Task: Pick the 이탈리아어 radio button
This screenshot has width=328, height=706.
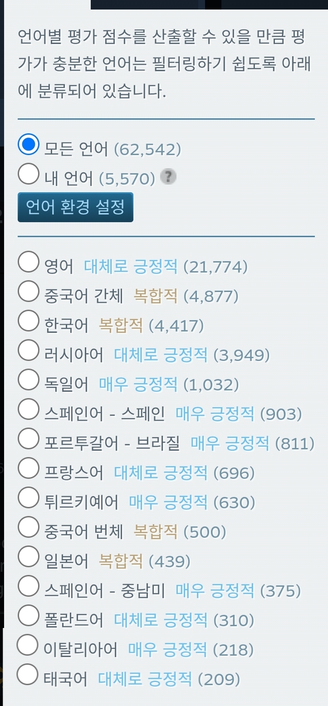Action: click(27, 645)
